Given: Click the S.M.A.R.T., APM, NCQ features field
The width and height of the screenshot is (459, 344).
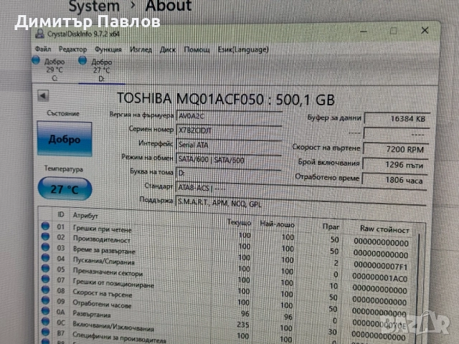Looking at the screenshot, I should click(x=301, y=203).
